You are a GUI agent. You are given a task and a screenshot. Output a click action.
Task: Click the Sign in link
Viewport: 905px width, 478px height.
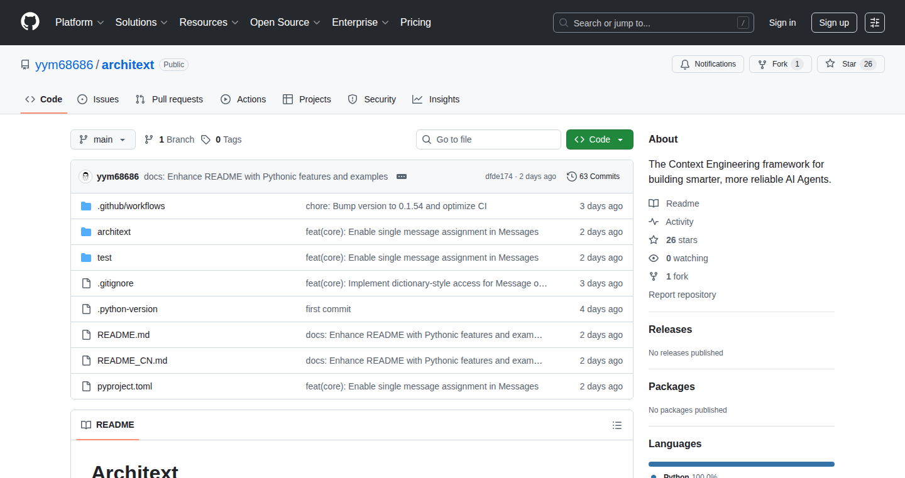(782, 23)
